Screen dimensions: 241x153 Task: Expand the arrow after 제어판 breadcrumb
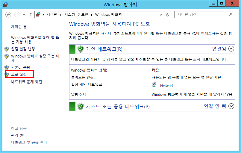click(x=61, y=15)
